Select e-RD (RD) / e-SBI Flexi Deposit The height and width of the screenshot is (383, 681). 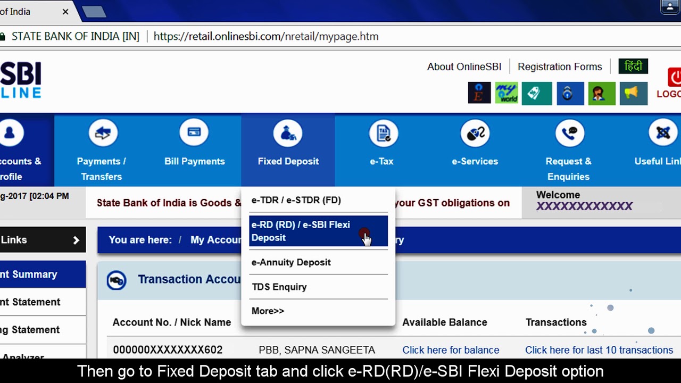pyautogui.click(x=318, y=231)
